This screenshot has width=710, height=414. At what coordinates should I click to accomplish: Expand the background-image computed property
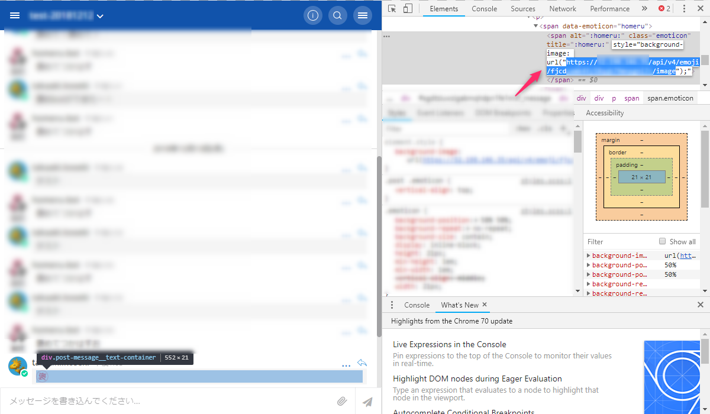tap(587, 255)
